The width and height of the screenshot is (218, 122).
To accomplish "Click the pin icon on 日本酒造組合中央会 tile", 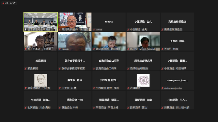I will click(x=26, y=29).
